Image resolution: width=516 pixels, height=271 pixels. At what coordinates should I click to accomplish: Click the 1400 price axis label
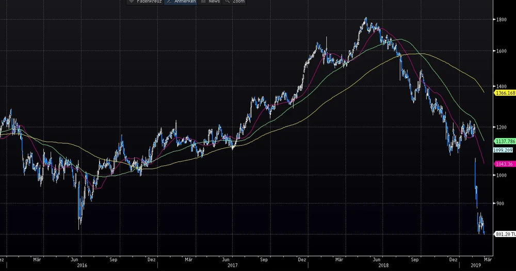click(502, 86)
